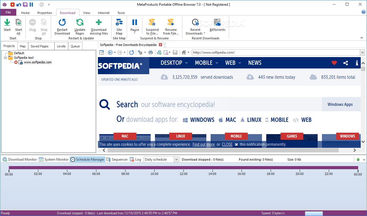The image size is (367, 216).
Task: Click the 'Find out more' cookie link
Action: pyautogui.click(x=203, y=144)
